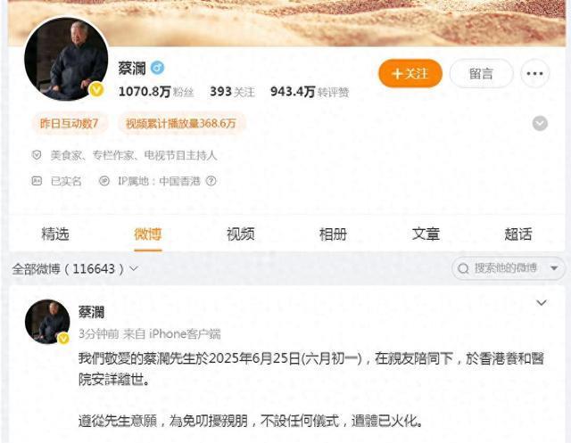The width and height of the screenshot is (571, 443).
Task: Click the large profile avatar photo
Action: click(x=66, y=59)
